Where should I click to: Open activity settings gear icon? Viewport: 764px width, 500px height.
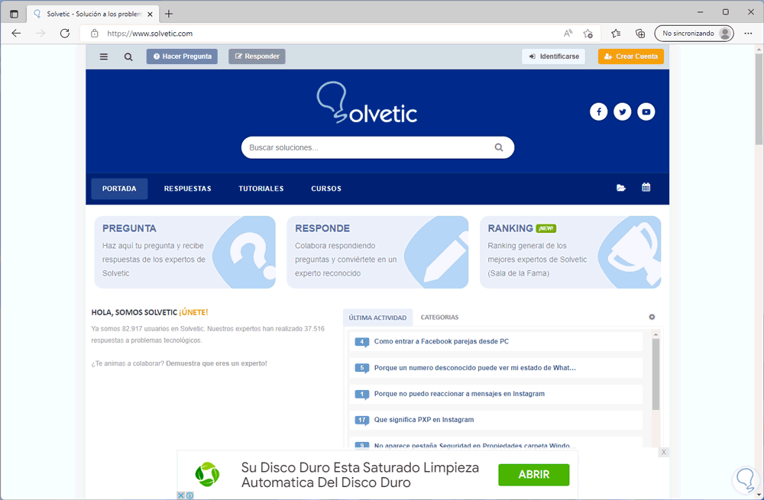(x=652, y=317)
